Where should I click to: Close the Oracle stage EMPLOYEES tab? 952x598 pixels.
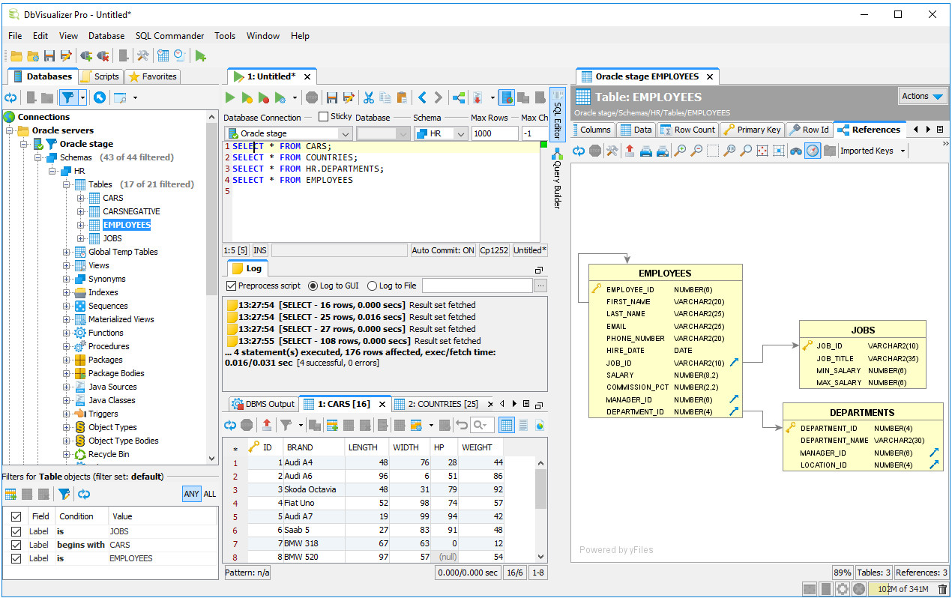click(709, 76)
